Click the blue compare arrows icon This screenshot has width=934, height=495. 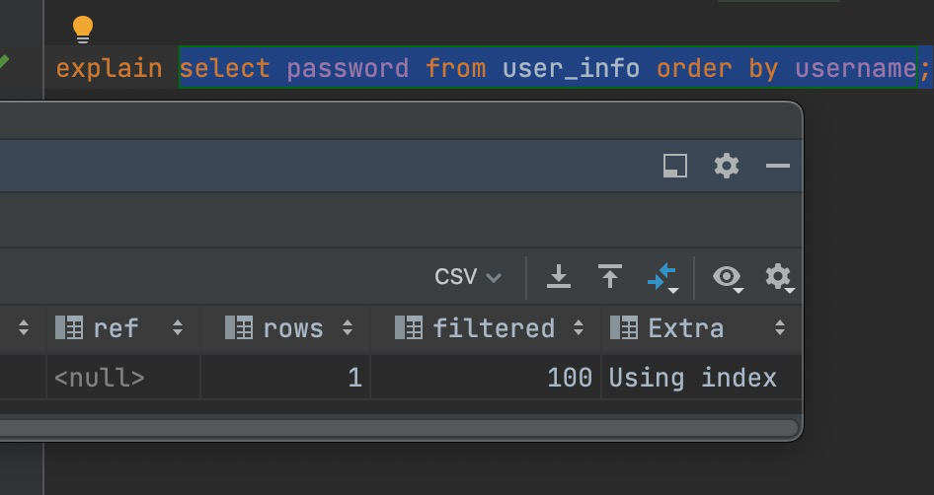662,277
